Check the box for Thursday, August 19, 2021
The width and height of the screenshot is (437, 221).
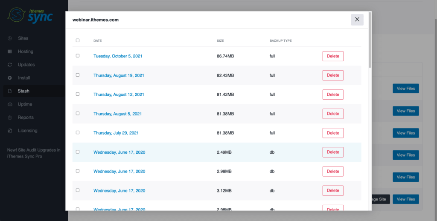pos(78,75)
